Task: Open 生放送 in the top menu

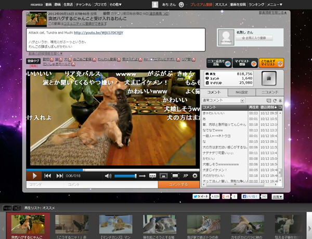Action: 68,4
